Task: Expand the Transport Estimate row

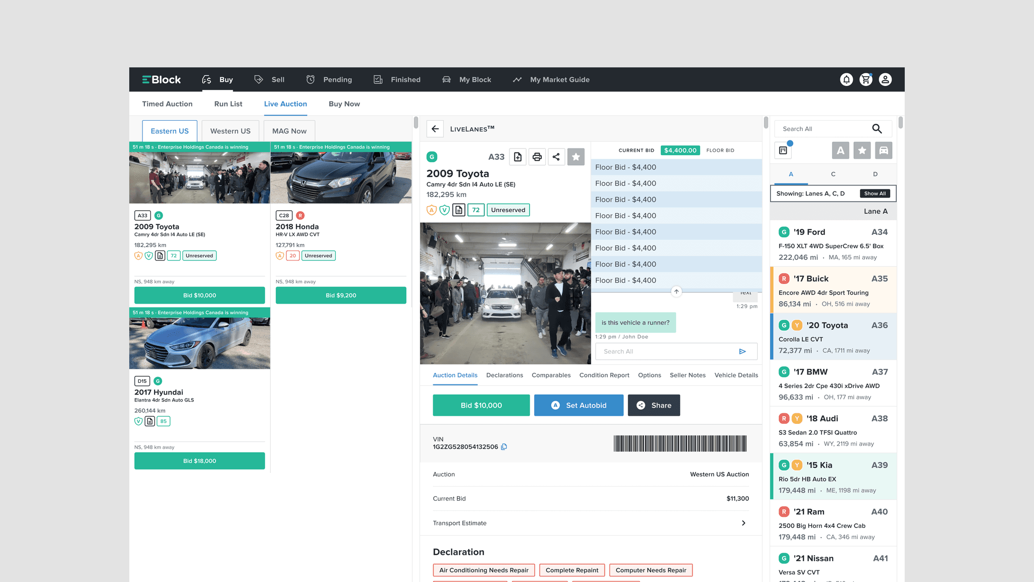Action: point(743,523)
